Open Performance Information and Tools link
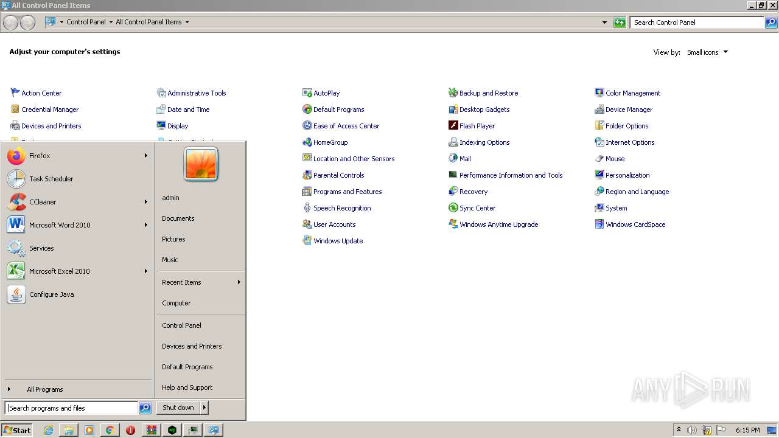The height and width of the screenshot is (438, 779). (x=506, y=175)
